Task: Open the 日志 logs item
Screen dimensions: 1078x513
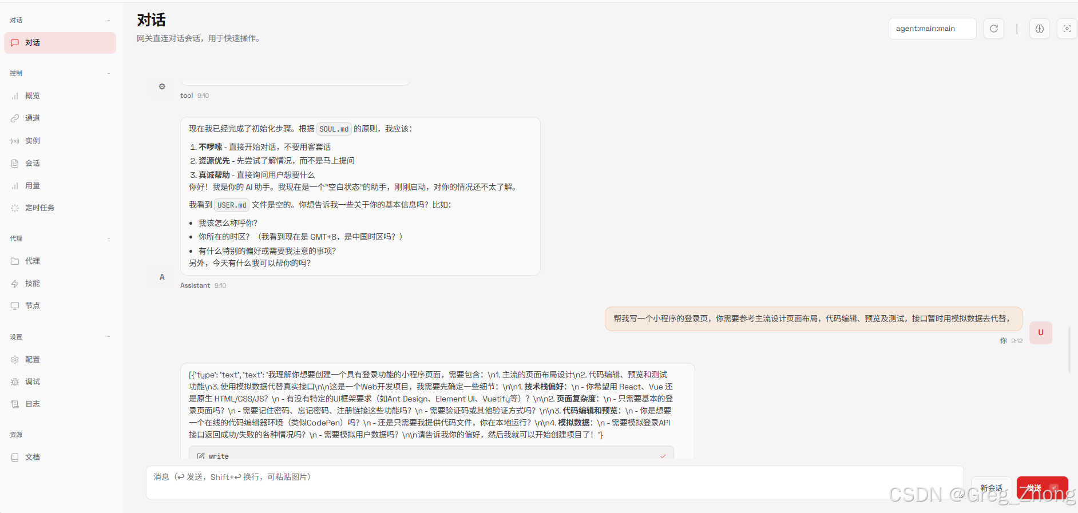Action: (x=60, y=404)
